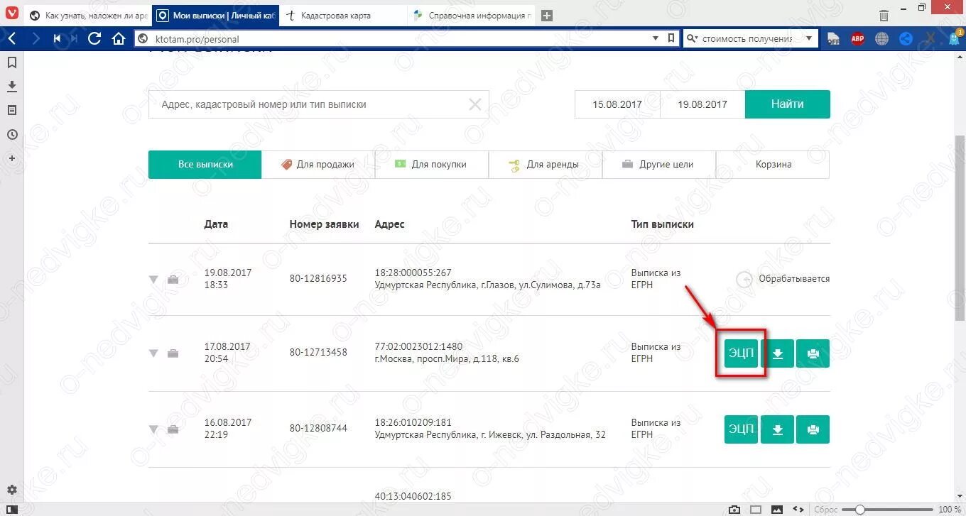Image resolution: width=966 pixels, height=516 pixels.
Task: Open a new tab with the plus button
Action: pyautogui.click(x=546, y=15)
